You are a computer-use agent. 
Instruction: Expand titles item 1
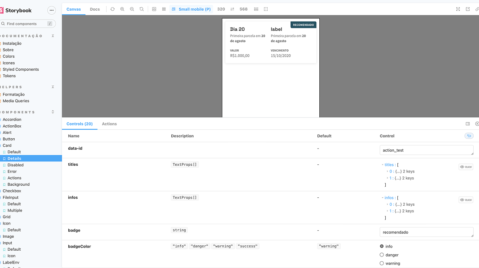coord(388,178)
